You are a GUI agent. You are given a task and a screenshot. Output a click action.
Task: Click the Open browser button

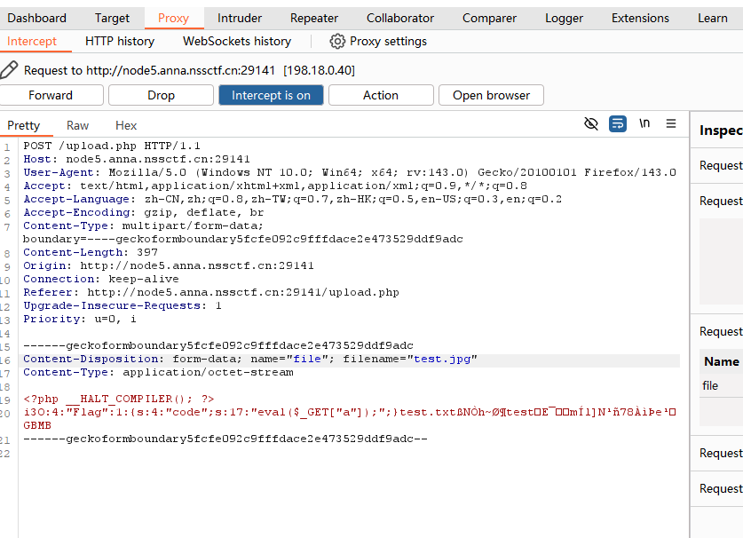click(x=491, y=95)
